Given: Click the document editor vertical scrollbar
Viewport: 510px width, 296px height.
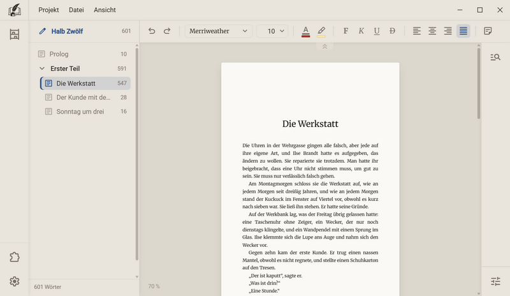Looking at the screenshot, I should coord(479,84).
